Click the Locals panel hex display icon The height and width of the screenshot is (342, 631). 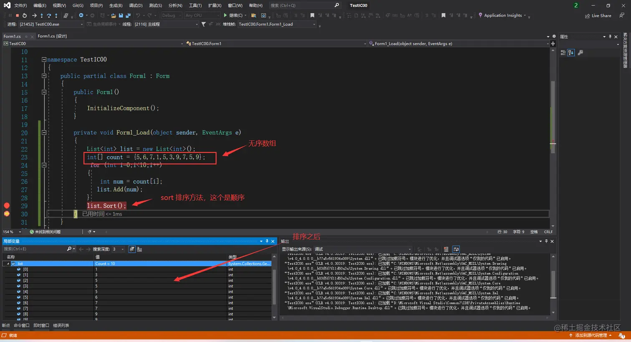pyautogui.click(x=139, y=249)
